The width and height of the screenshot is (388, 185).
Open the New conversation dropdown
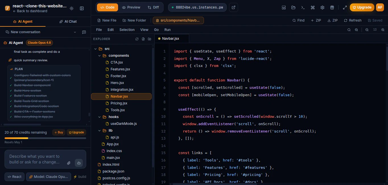click(75, 32)
